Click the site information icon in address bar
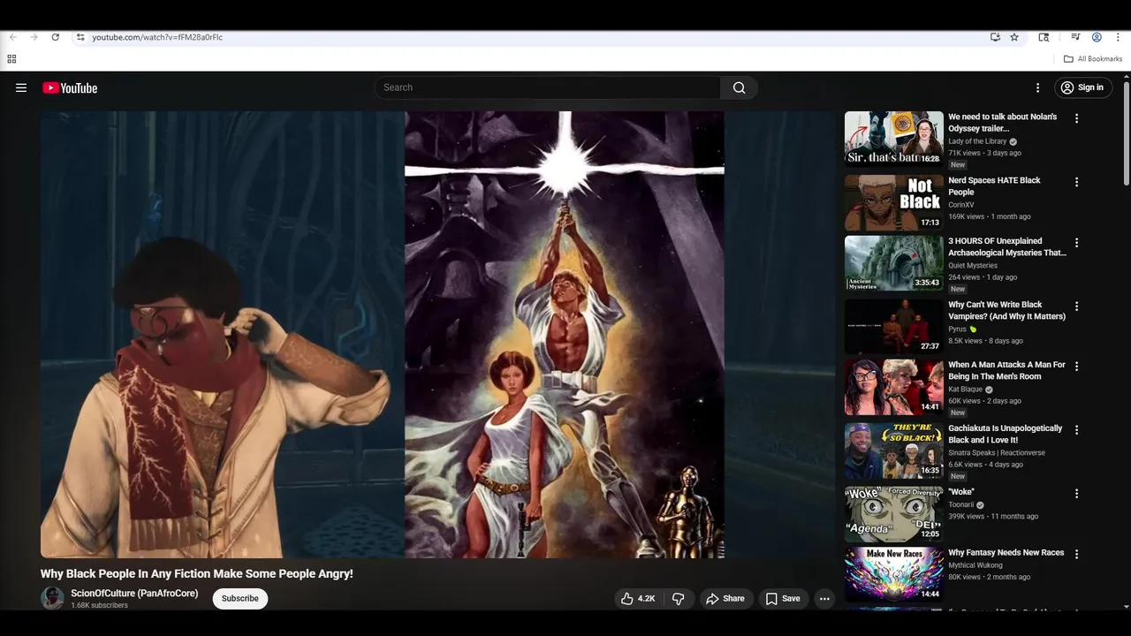Screen dimensions: 1131x636 tap(80, 37)
